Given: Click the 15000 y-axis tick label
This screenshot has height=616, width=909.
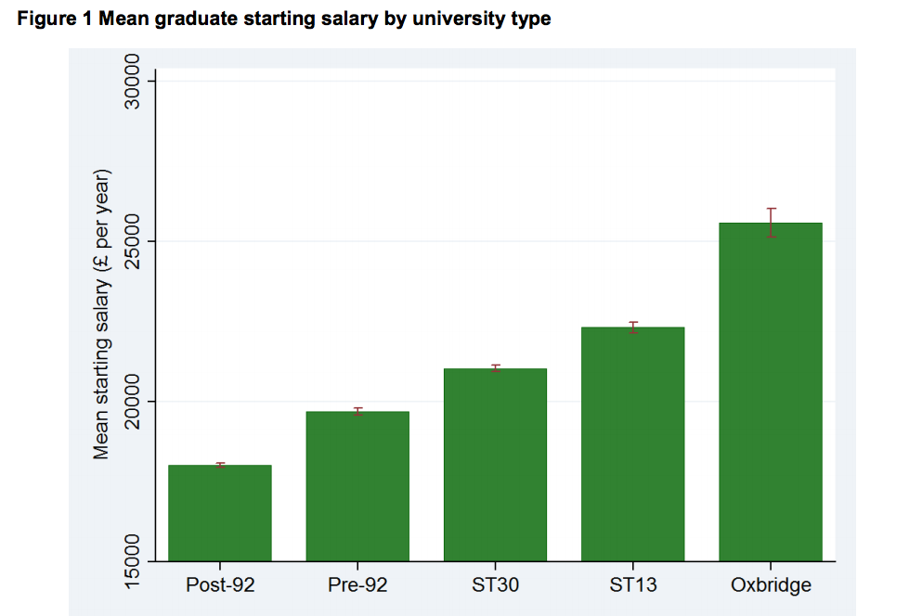Looking at the screenshot, I should click(133, 561).
